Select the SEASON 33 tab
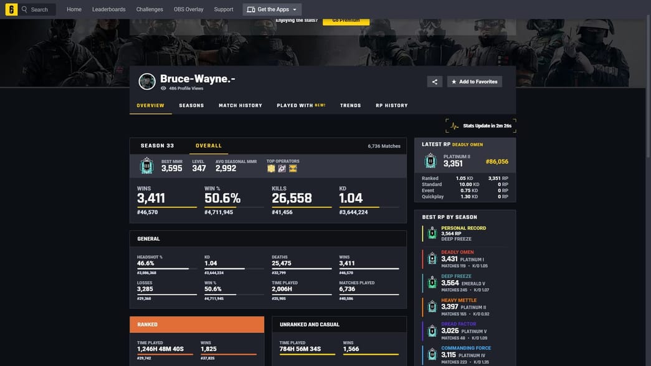 tap(158, 145)
